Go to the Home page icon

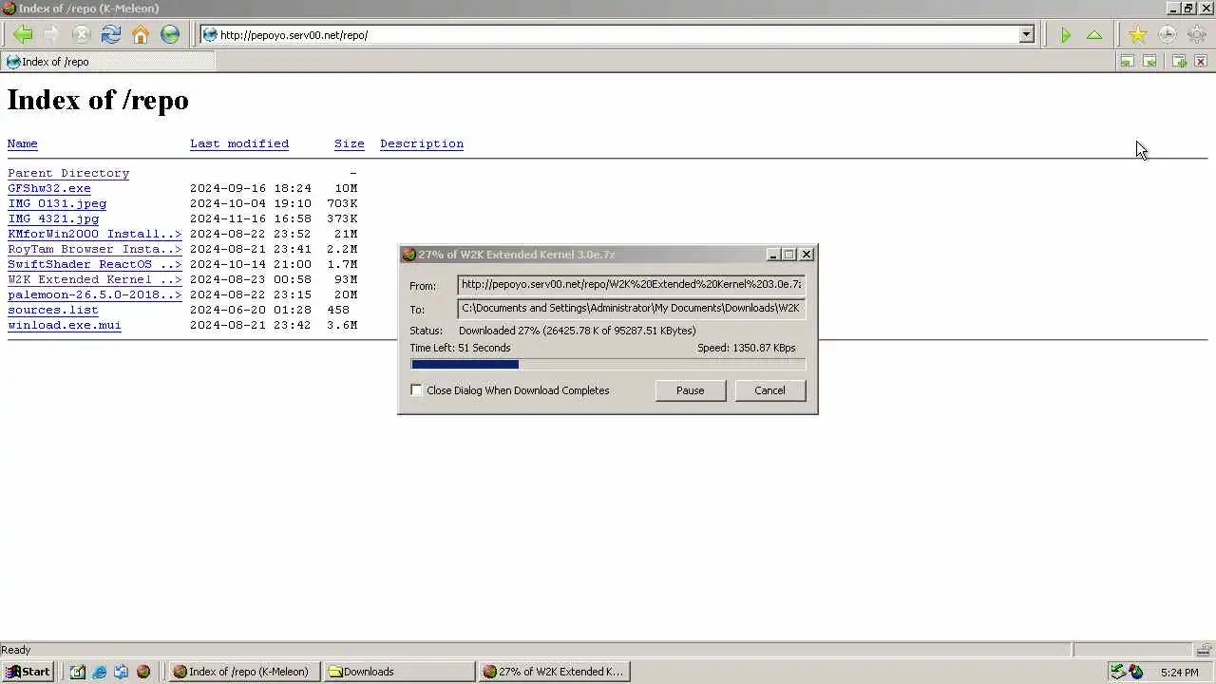[x=141, y=35]
